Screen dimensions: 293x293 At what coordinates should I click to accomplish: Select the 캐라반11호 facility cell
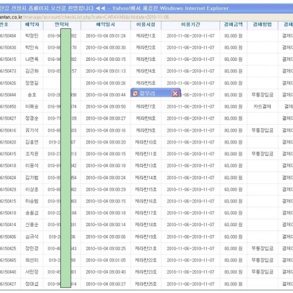pyautogui.click(x=146, y=154)
